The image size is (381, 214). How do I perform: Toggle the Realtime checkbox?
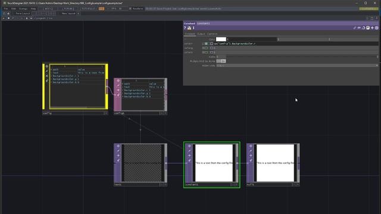point(130,9)
